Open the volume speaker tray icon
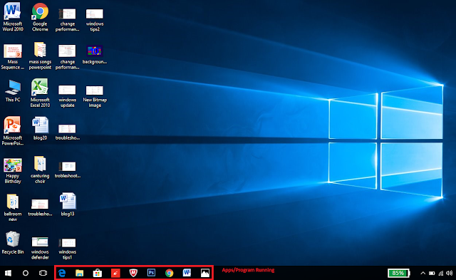Image resolution: width=456 pixels, height=280 pixels. [450, 273]
